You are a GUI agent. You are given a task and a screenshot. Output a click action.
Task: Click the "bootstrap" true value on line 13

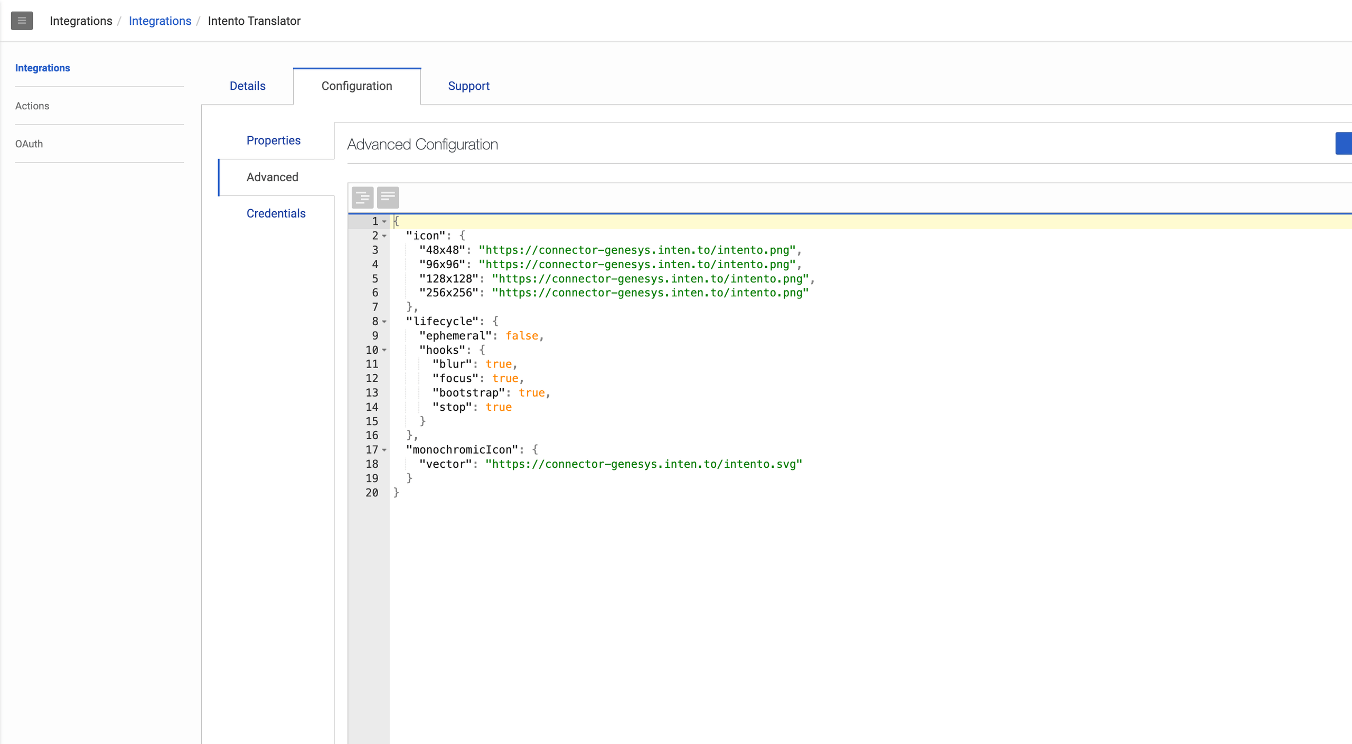pyautogui.click(x=532, y=393)
